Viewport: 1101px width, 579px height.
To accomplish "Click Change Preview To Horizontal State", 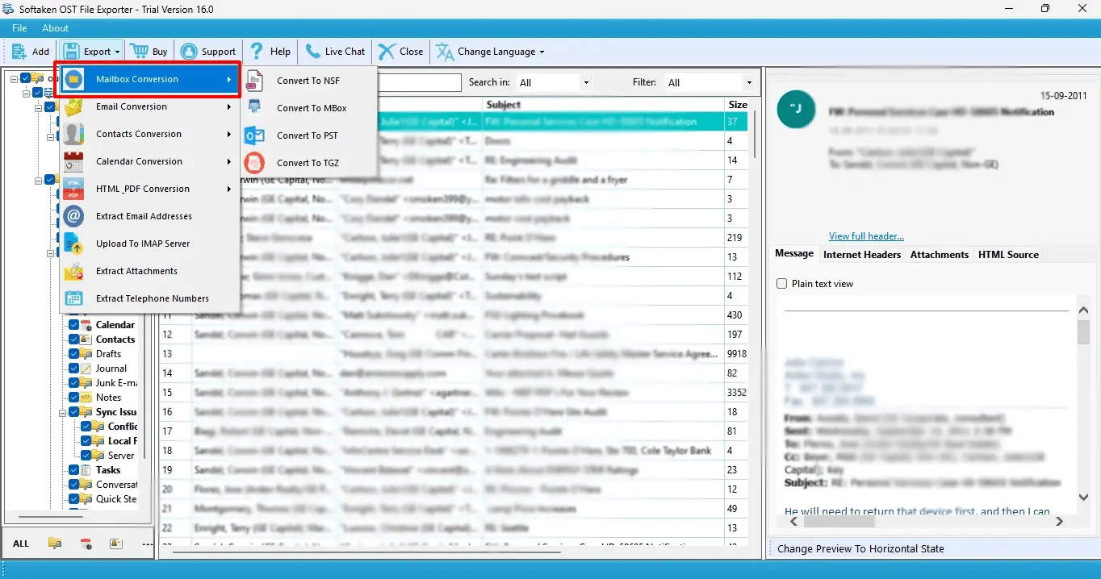I will point(860,549).
